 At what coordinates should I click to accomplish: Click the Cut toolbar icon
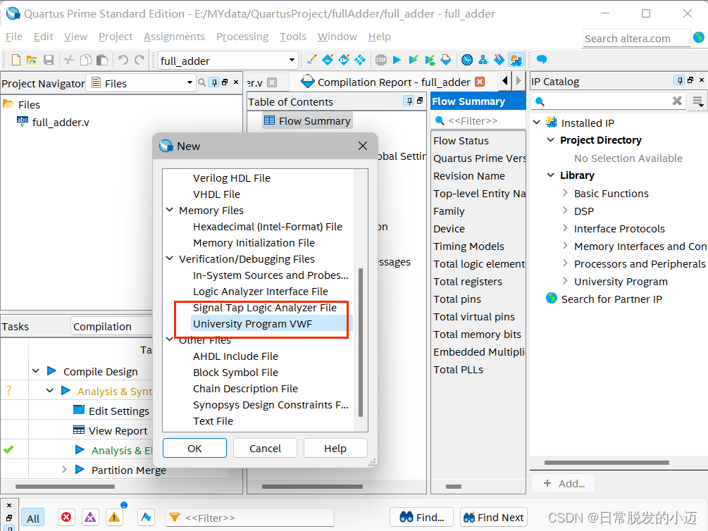pos(69,60)
